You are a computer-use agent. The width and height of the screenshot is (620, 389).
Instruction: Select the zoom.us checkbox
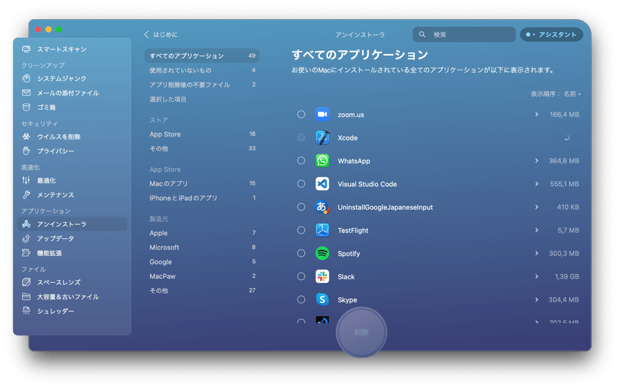[301, 115]
